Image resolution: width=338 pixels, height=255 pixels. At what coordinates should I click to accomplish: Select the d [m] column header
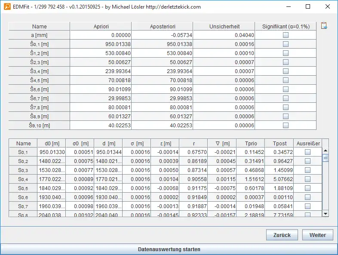point(108,143)
